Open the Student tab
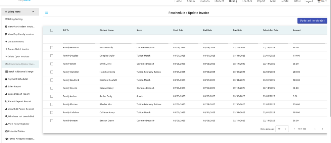 [x=219, y=1]
